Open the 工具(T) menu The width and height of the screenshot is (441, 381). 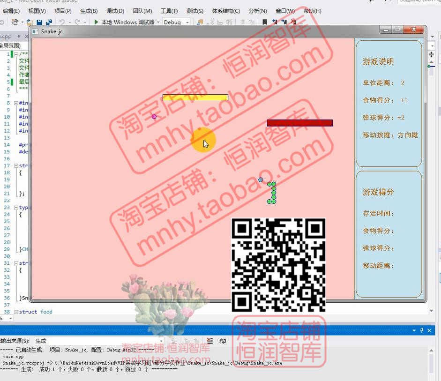tap(169, 11)
